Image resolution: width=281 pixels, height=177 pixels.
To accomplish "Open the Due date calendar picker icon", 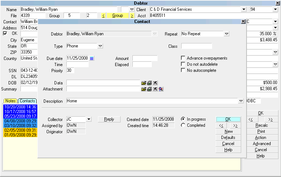I will (92, 58).
